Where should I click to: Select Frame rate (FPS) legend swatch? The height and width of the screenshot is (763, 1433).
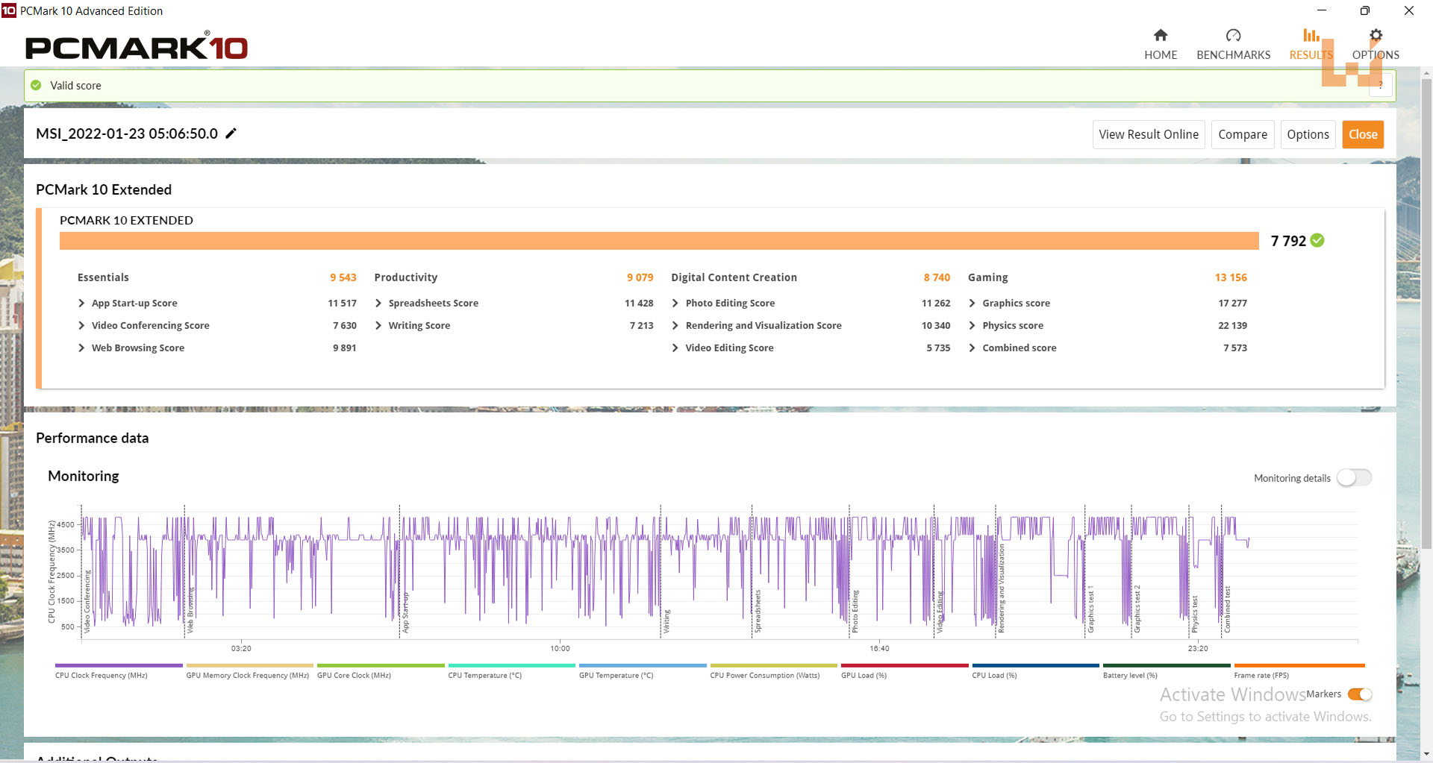pos(1299,665)
